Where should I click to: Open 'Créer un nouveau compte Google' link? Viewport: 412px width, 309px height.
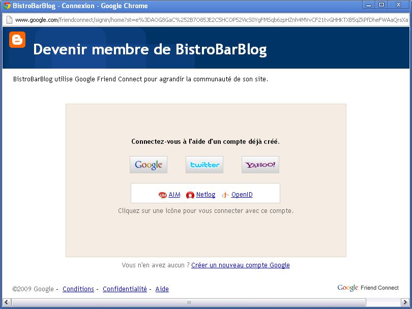pyautogui.click(x=241, y=265)
